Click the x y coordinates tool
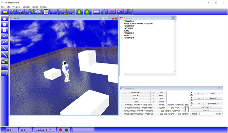Image resolution: width=228 pixels, height=133 pixels. (x=4, y=73)
